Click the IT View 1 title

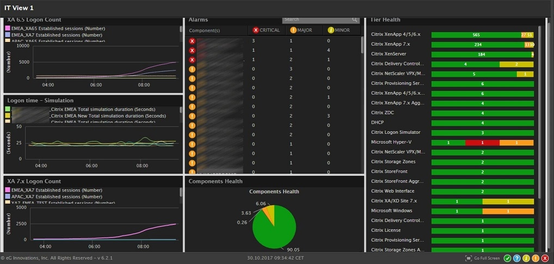pos(19,8)
